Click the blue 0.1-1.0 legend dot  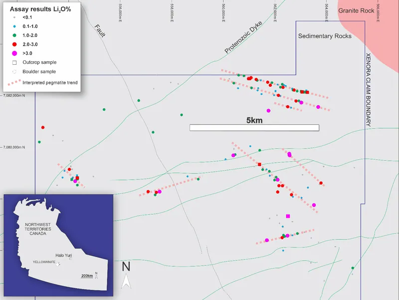tap(14, 26)
